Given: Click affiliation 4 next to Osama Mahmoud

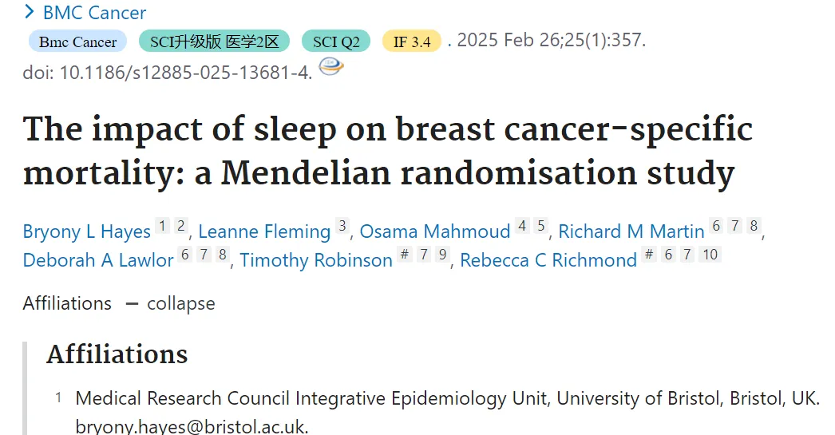Looking at the screenshot, I should [x=522, y=226].
